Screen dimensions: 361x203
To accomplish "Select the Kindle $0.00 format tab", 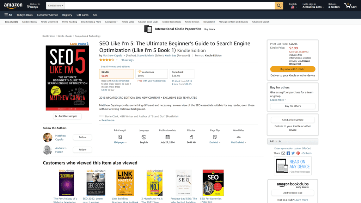I will point(116,74).
